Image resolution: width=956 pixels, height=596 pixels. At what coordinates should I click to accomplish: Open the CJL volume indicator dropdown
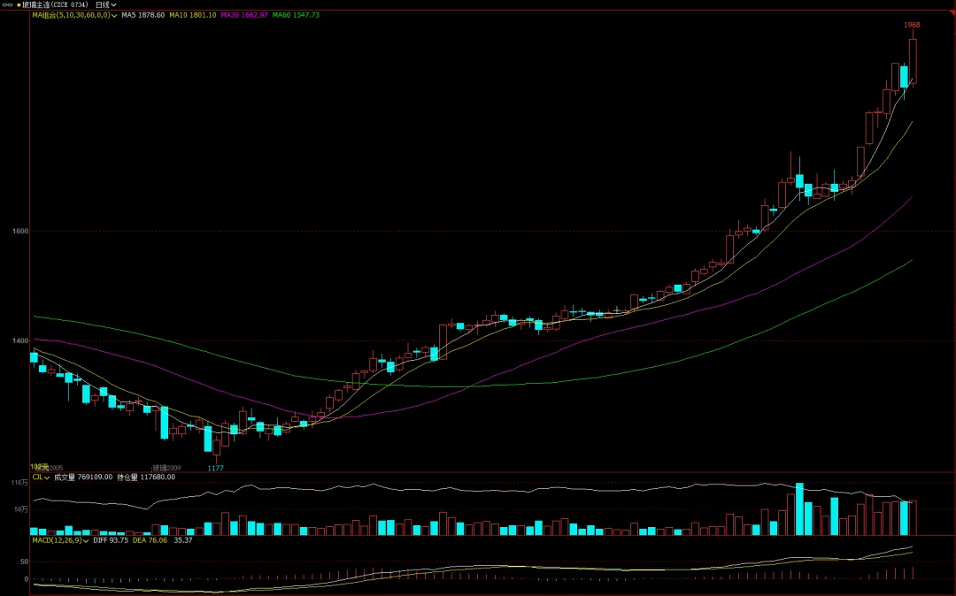pos(47,478)
